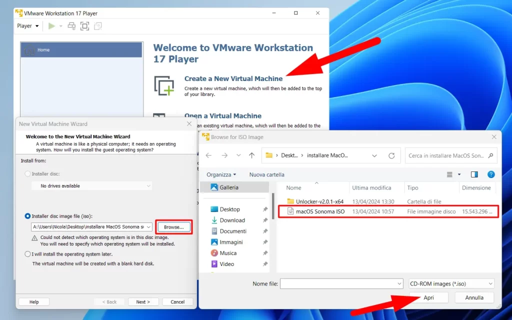Viewport: 512px width, 320px height.
Task: Click Send Ctrl+Alt+Del toolbar icon
Action: [71, 26]
